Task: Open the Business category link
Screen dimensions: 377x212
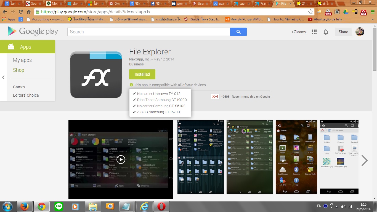Action: 136,64
